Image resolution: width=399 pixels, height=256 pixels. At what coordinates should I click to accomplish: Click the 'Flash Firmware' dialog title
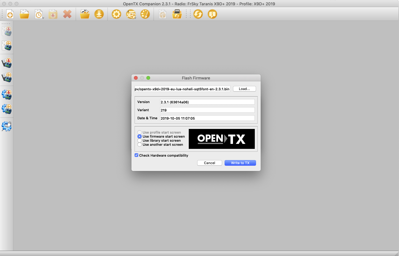click(196, 78)
